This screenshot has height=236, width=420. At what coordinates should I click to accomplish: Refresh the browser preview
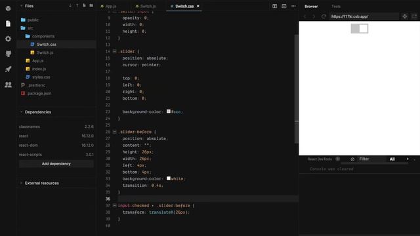324,16
